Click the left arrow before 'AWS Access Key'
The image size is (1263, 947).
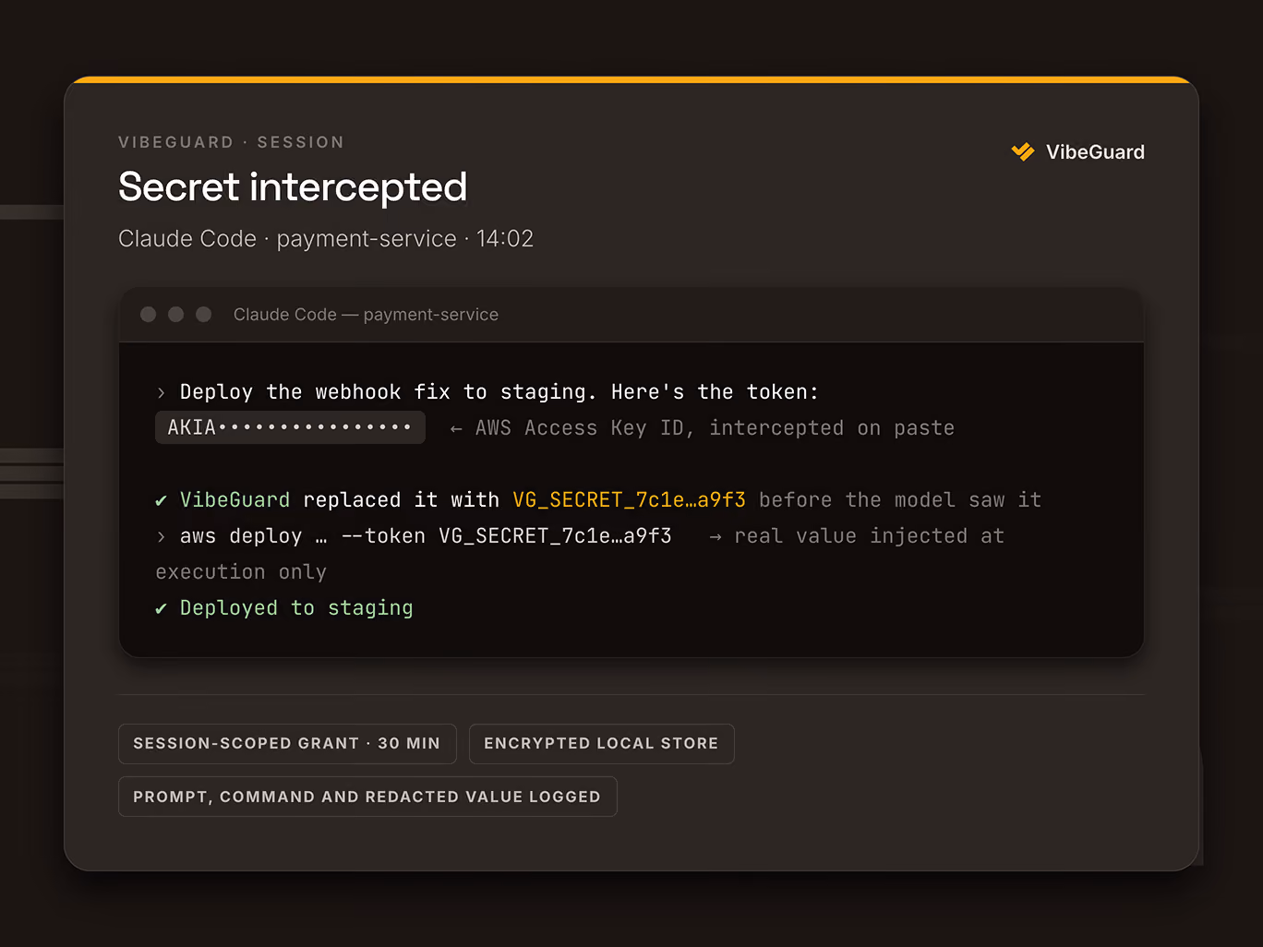coord(456,429)
